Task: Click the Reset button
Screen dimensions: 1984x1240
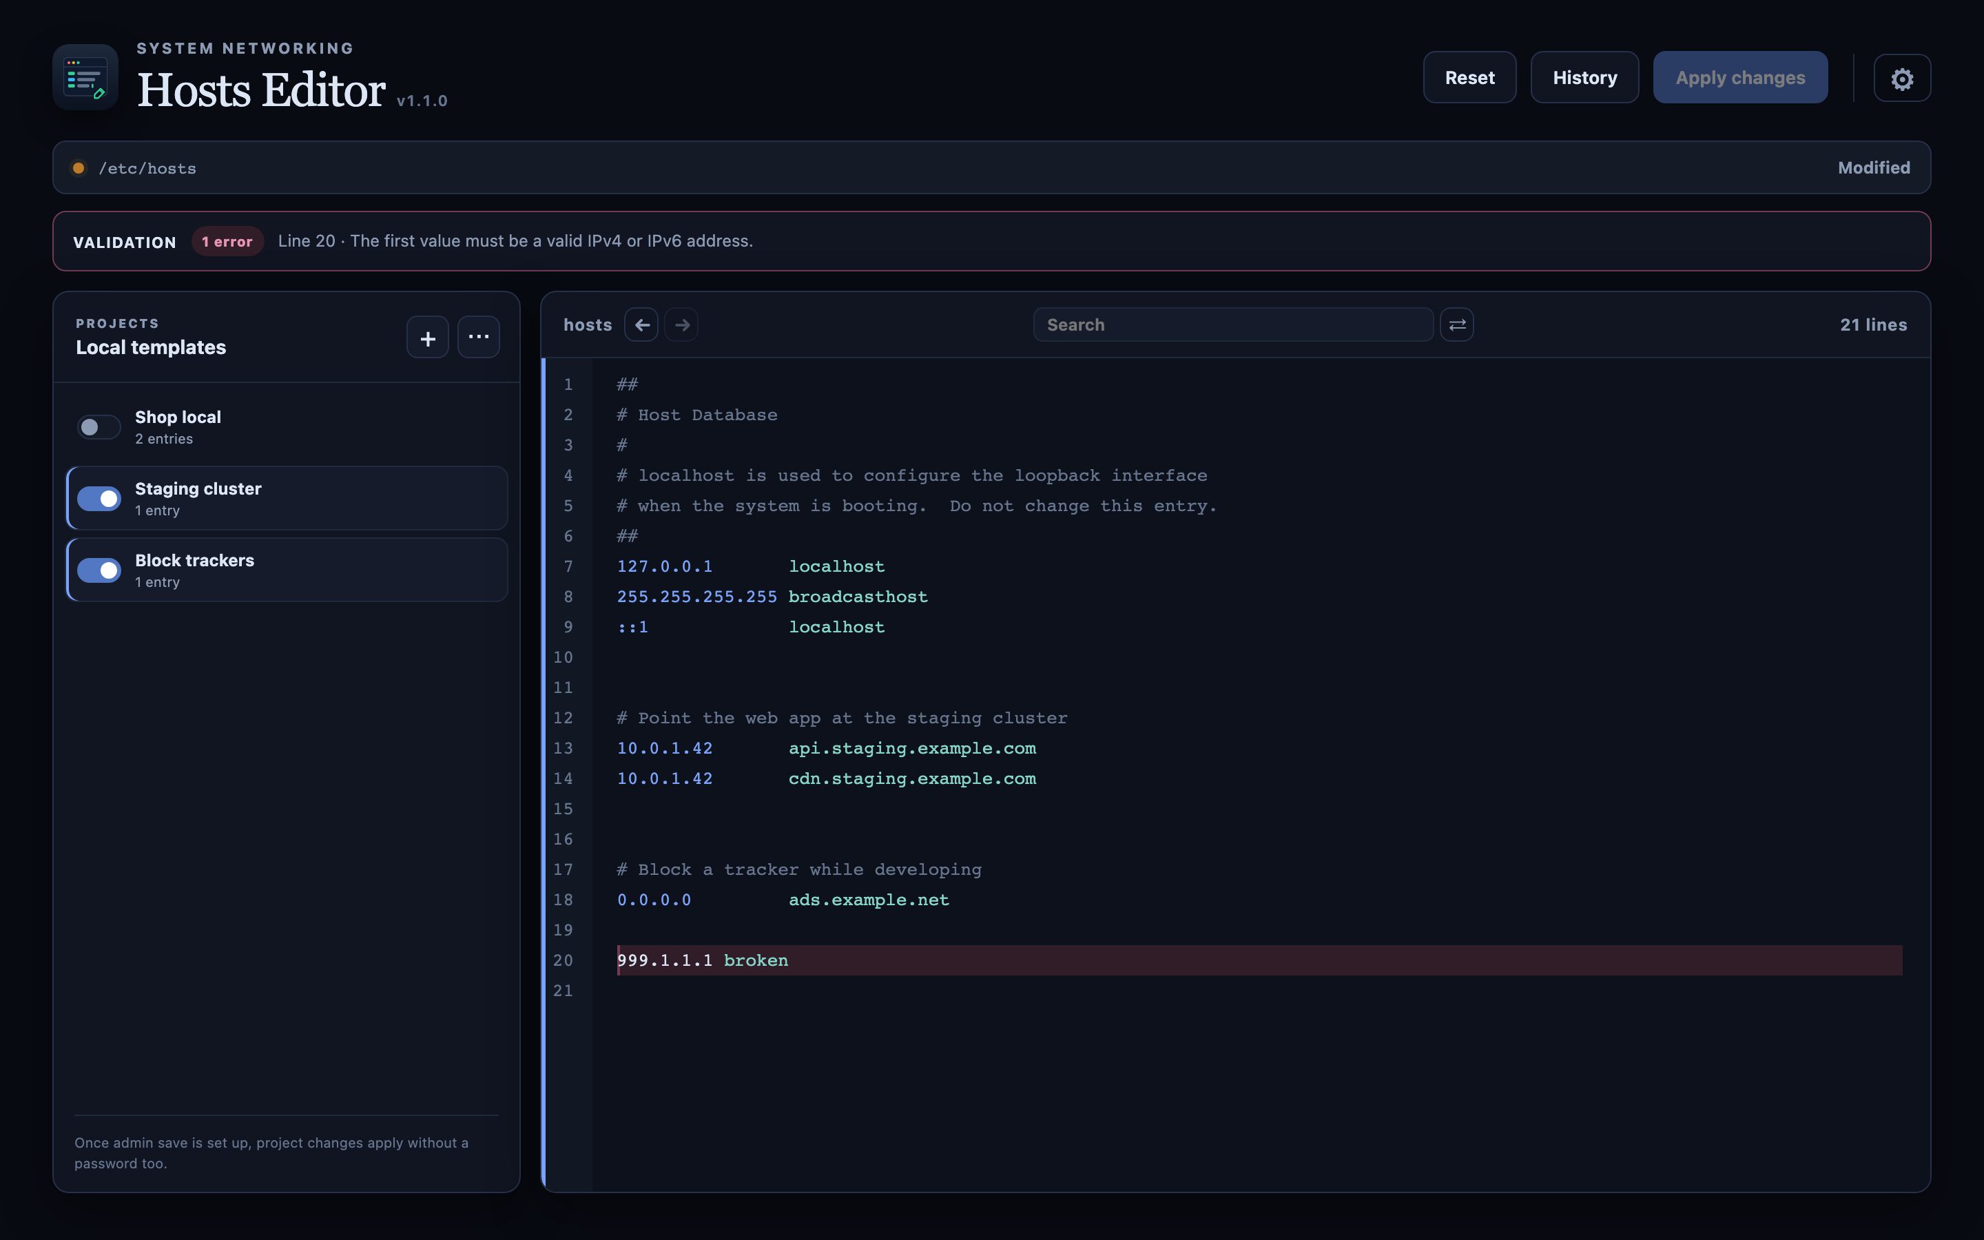Action: [x=1470, y=77]
